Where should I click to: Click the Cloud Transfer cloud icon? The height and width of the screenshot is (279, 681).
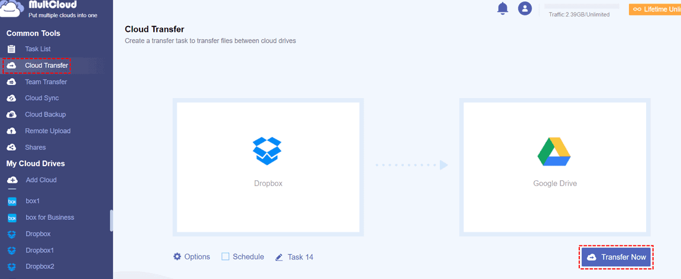12,65
